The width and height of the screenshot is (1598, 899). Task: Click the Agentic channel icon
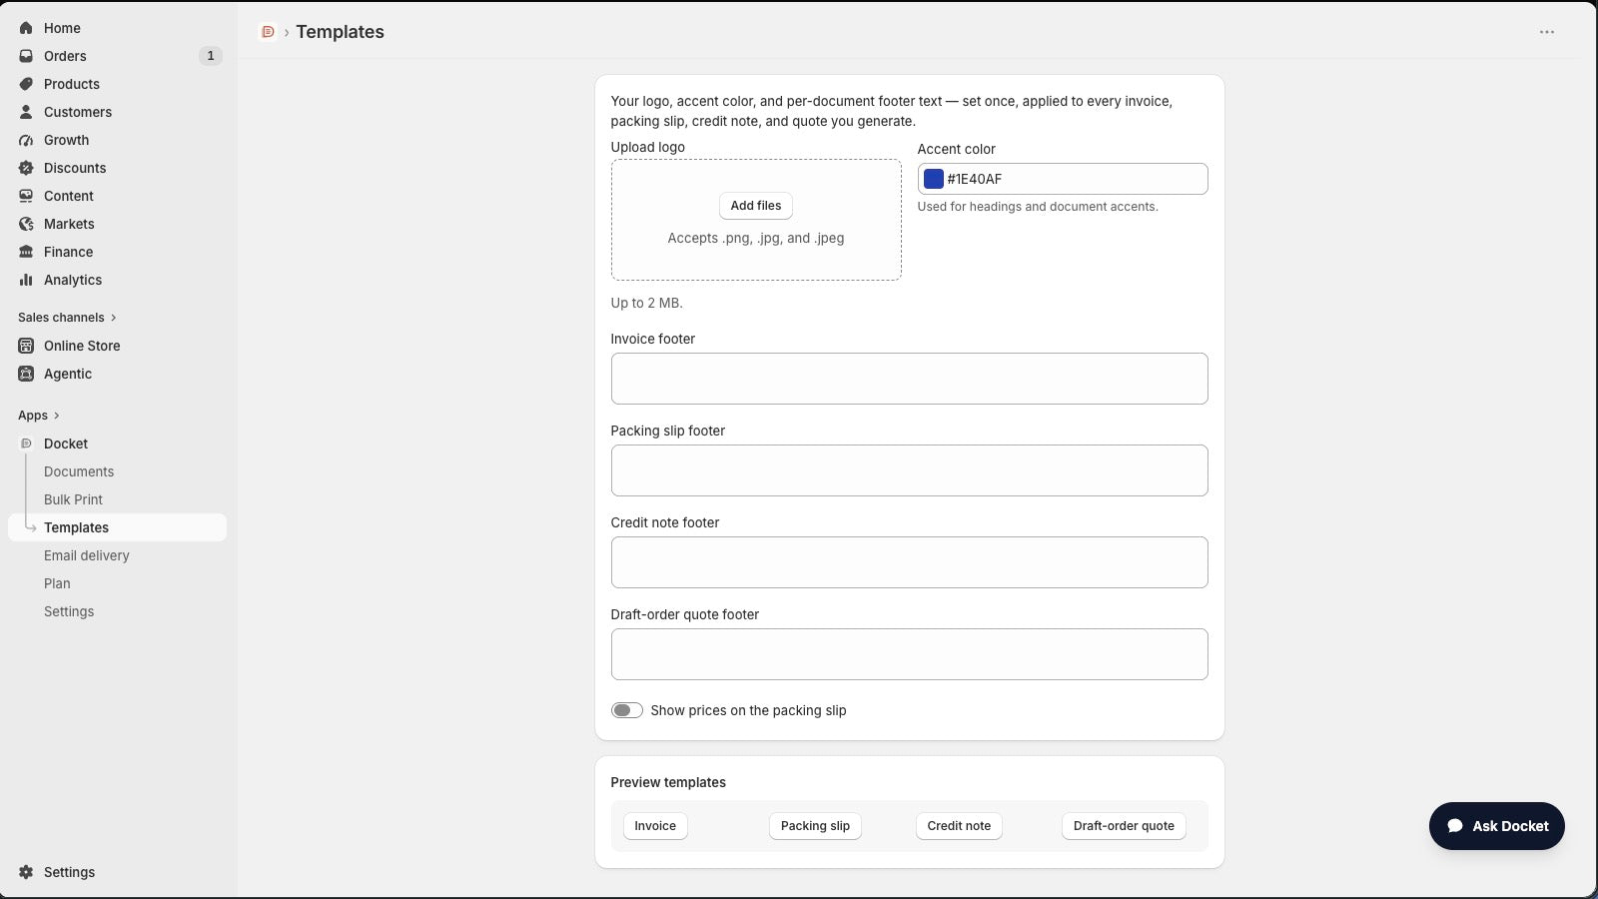[x=26, y=374]
